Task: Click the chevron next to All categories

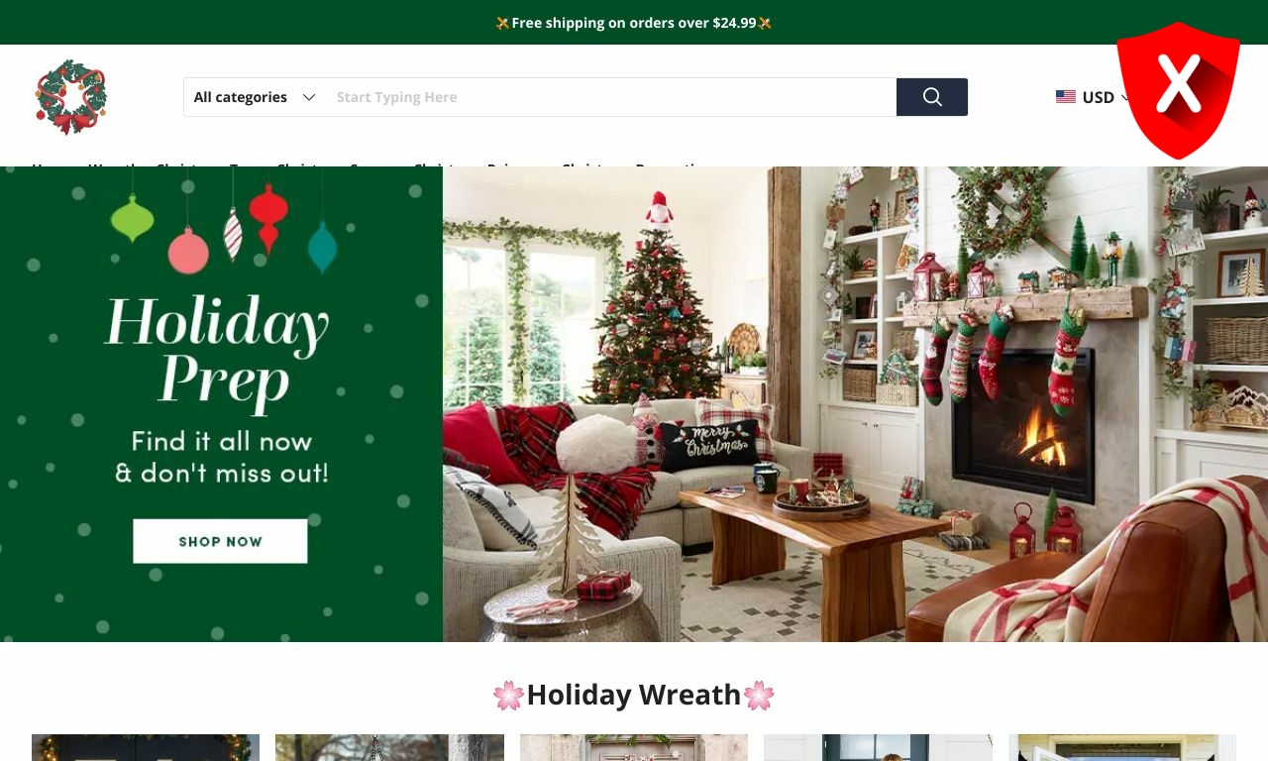Action: 309,97
